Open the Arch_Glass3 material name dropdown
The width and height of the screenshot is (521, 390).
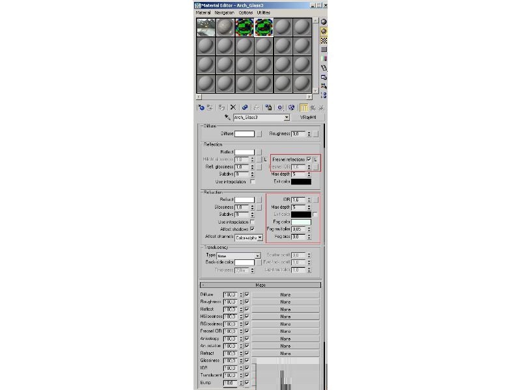[x=287, y=118]
